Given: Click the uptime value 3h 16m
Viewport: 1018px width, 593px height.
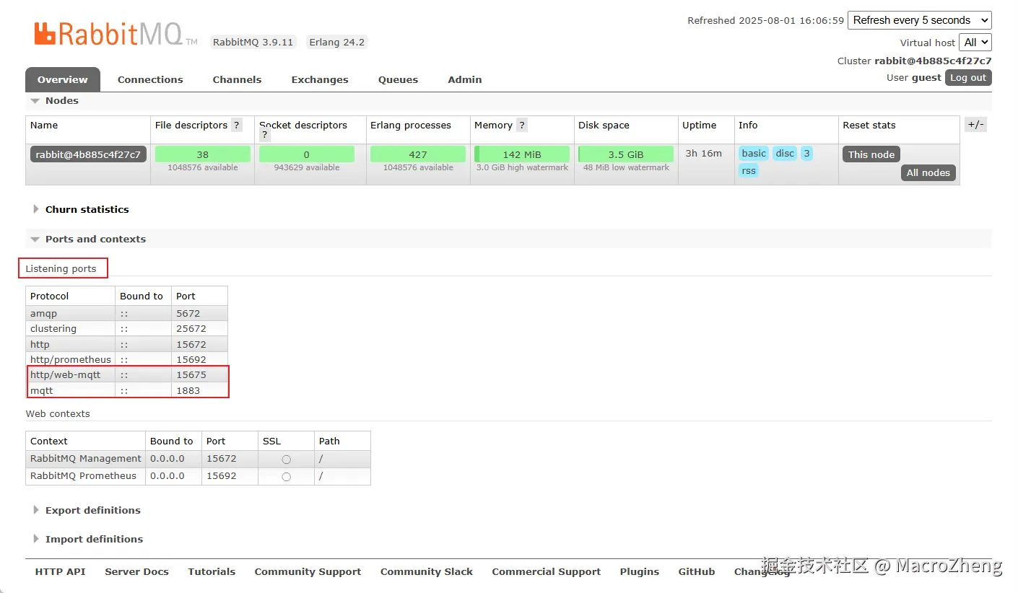Looking at the screenshot, I should pyautogui.click(x=704, y=153).
